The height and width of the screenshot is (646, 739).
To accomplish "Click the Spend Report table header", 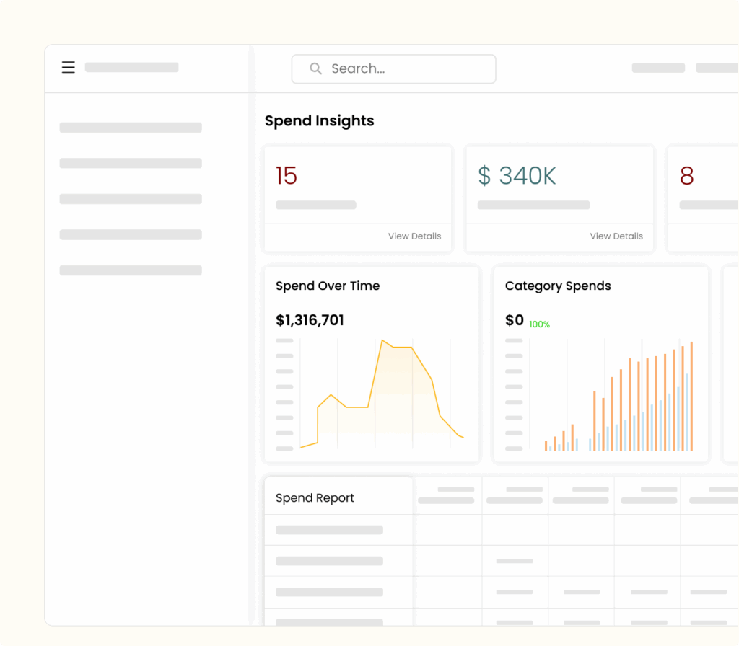I will [315, 498].
